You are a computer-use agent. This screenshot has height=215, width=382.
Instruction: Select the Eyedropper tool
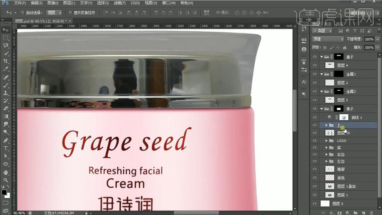click(6, 69)
